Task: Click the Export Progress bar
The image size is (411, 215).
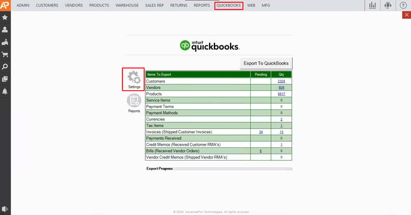Action: click(234, 168)
